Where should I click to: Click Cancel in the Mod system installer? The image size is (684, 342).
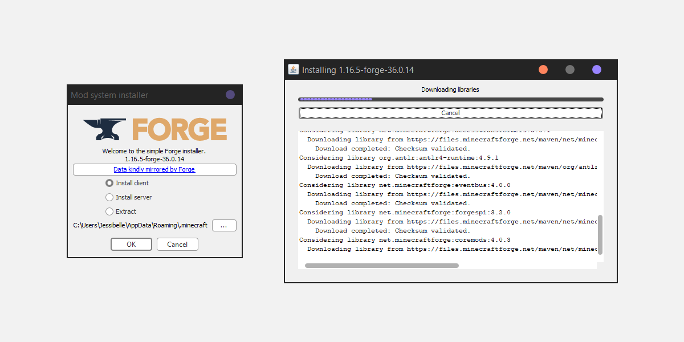pos(177,244)
